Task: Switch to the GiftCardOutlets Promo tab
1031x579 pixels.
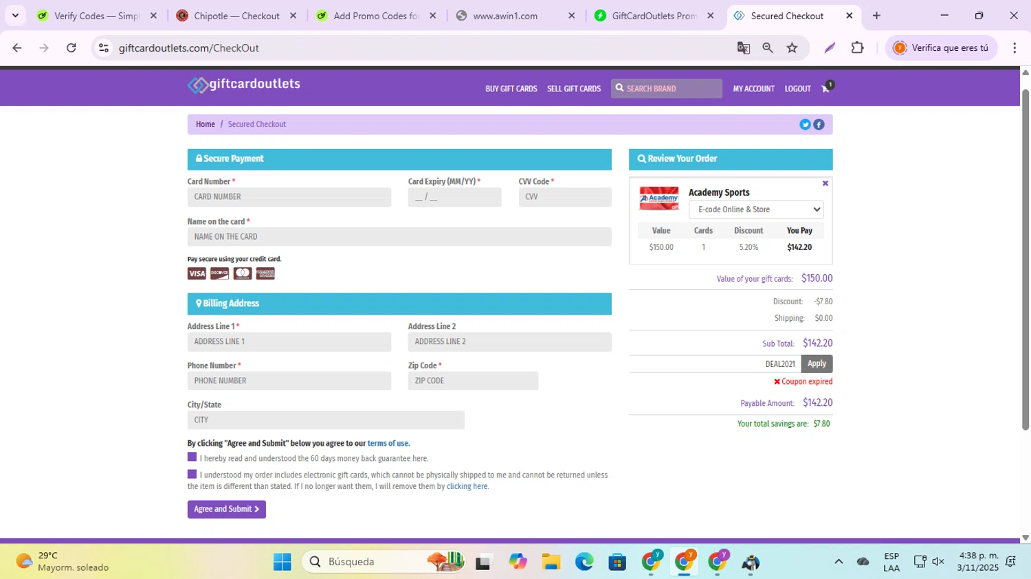Action: click(x=655, y=16)
